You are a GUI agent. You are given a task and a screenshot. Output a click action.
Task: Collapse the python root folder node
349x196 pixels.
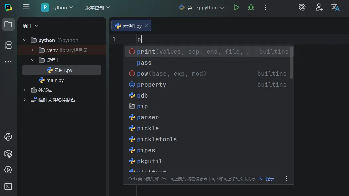click(25, 40)
